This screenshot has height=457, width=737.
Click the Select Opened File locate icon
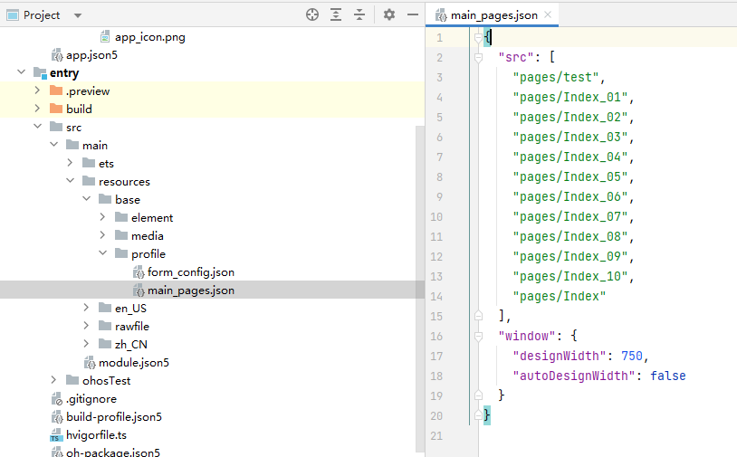(x=312, y=15)
